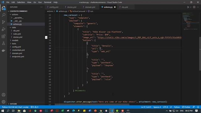This screenshot has width=201, height=113.
Task: Expand the models folder
Action: 15,40
